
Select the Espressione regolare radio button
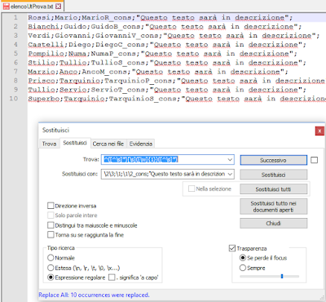pos(51,278)
